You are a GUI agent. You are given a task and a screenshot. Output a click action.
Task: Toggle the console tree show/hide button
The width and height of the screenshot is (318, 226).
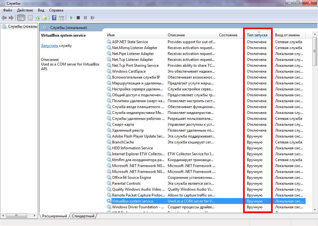click(21, 18)
